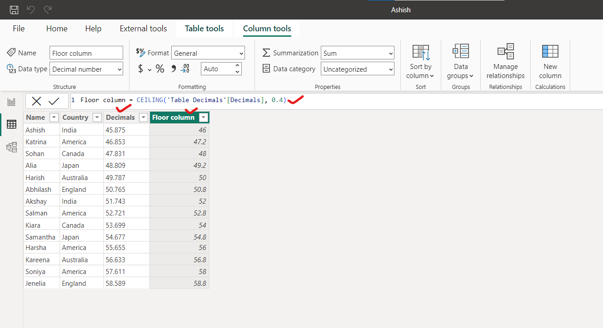Apply thousands separator comma format
Image resolution: width=603 pixels, height=328 pixels.
point(173,69)
